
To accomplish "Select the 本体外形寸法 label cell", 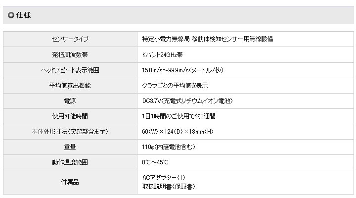I will (70, 131).
